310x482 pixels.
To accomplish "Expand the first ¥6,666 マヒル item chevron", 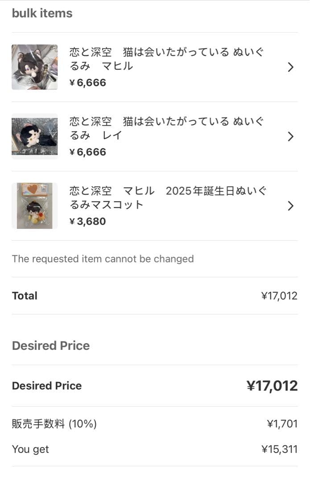I will [290, 67].
